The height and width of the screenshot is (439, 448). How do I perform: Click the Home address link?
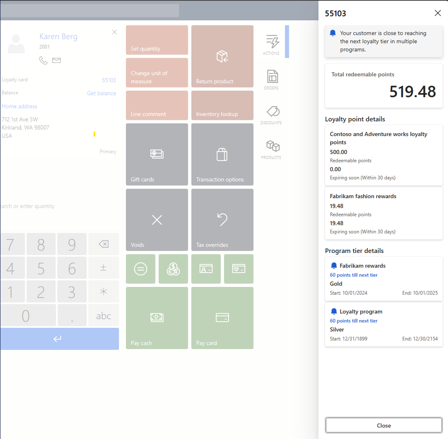click(x=19, y=106)
